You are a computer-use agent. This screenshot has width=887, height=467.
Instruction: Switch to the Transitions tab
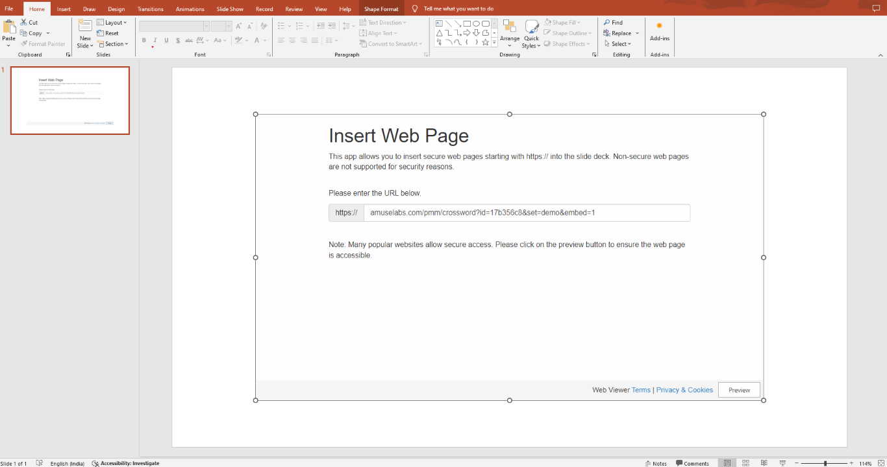coord(151,9)
